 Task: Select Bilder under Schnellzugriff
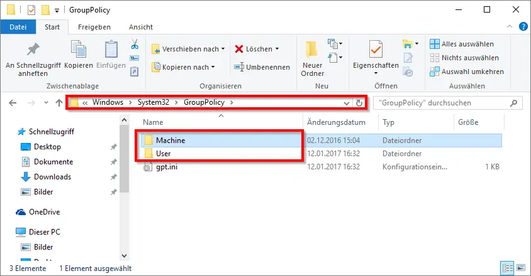[x=43, y=191]
